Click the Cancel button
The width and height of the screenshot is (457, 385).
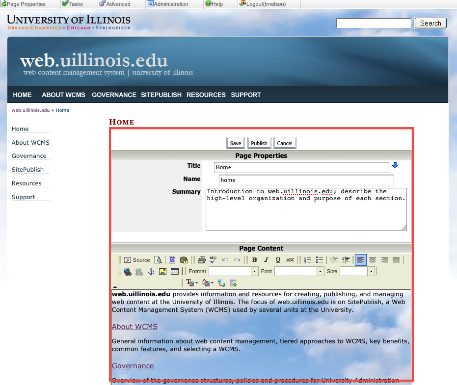pyautogui.click(x=285, y=143)
